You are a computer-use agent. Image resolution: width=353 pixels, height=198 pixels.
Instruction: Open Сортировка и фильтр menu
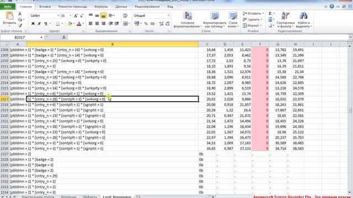pos(286,20)
